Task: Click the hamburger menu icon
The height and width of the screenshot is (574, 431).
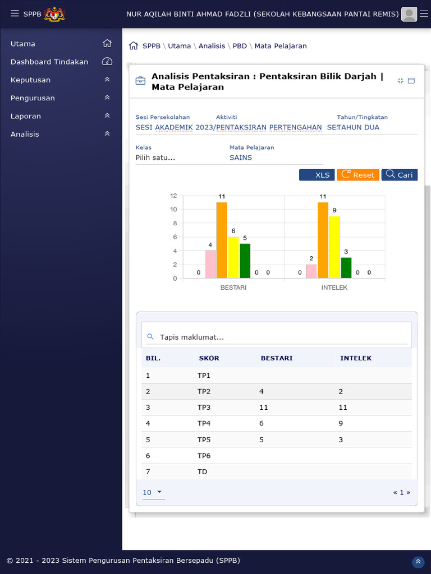Action: (x=15, y=14)
